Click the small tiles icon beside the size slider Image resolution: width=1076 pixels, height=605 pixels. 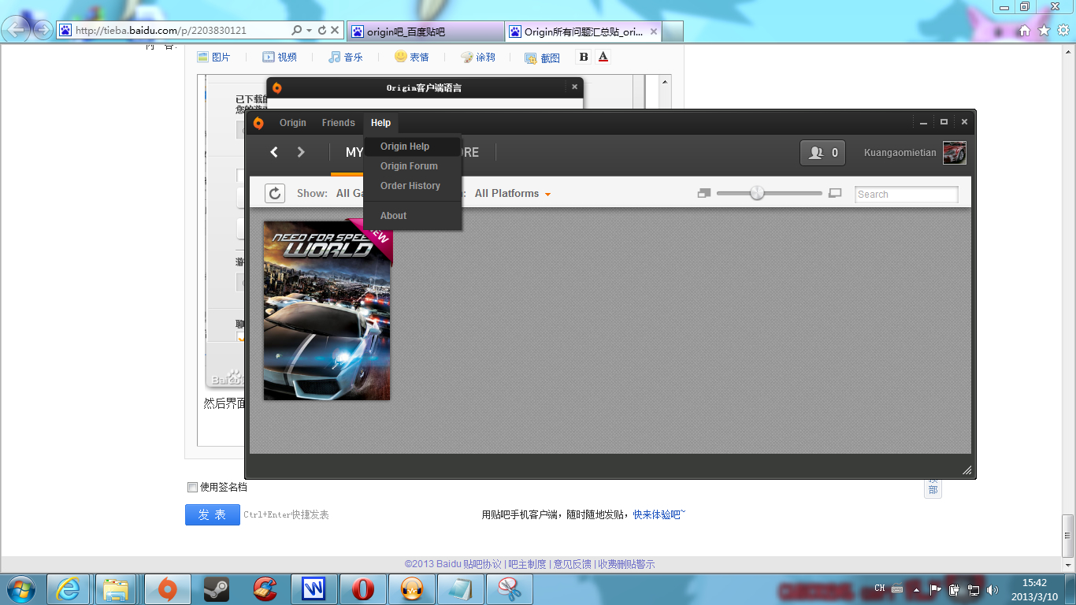point(704,193)
